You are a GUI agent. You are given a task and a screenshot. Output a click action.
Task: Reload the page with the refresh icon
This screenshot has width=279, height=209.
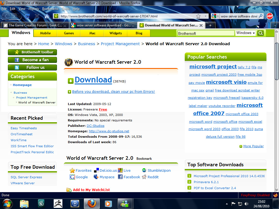pyautogui.click(x=27, y=16)
